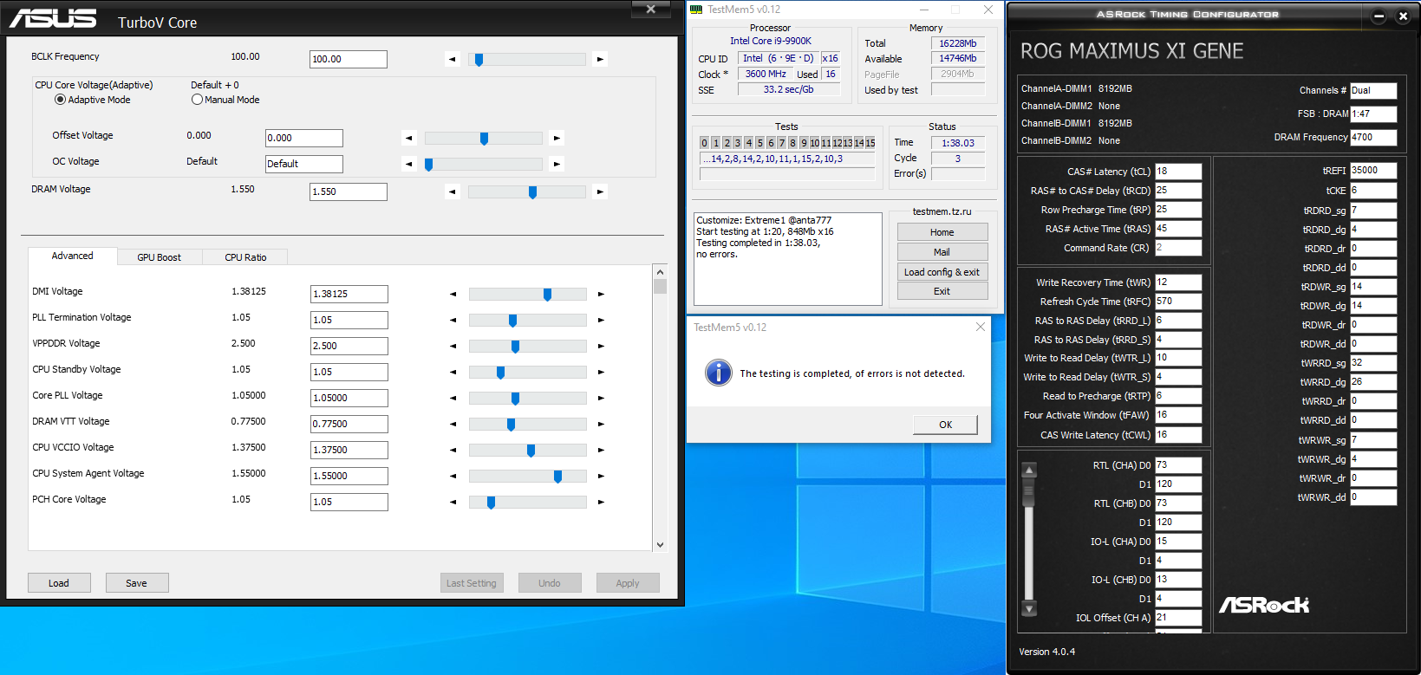
Task: Click the CAS# Latency (tCL) value field
Action: tap(1178, 172)
